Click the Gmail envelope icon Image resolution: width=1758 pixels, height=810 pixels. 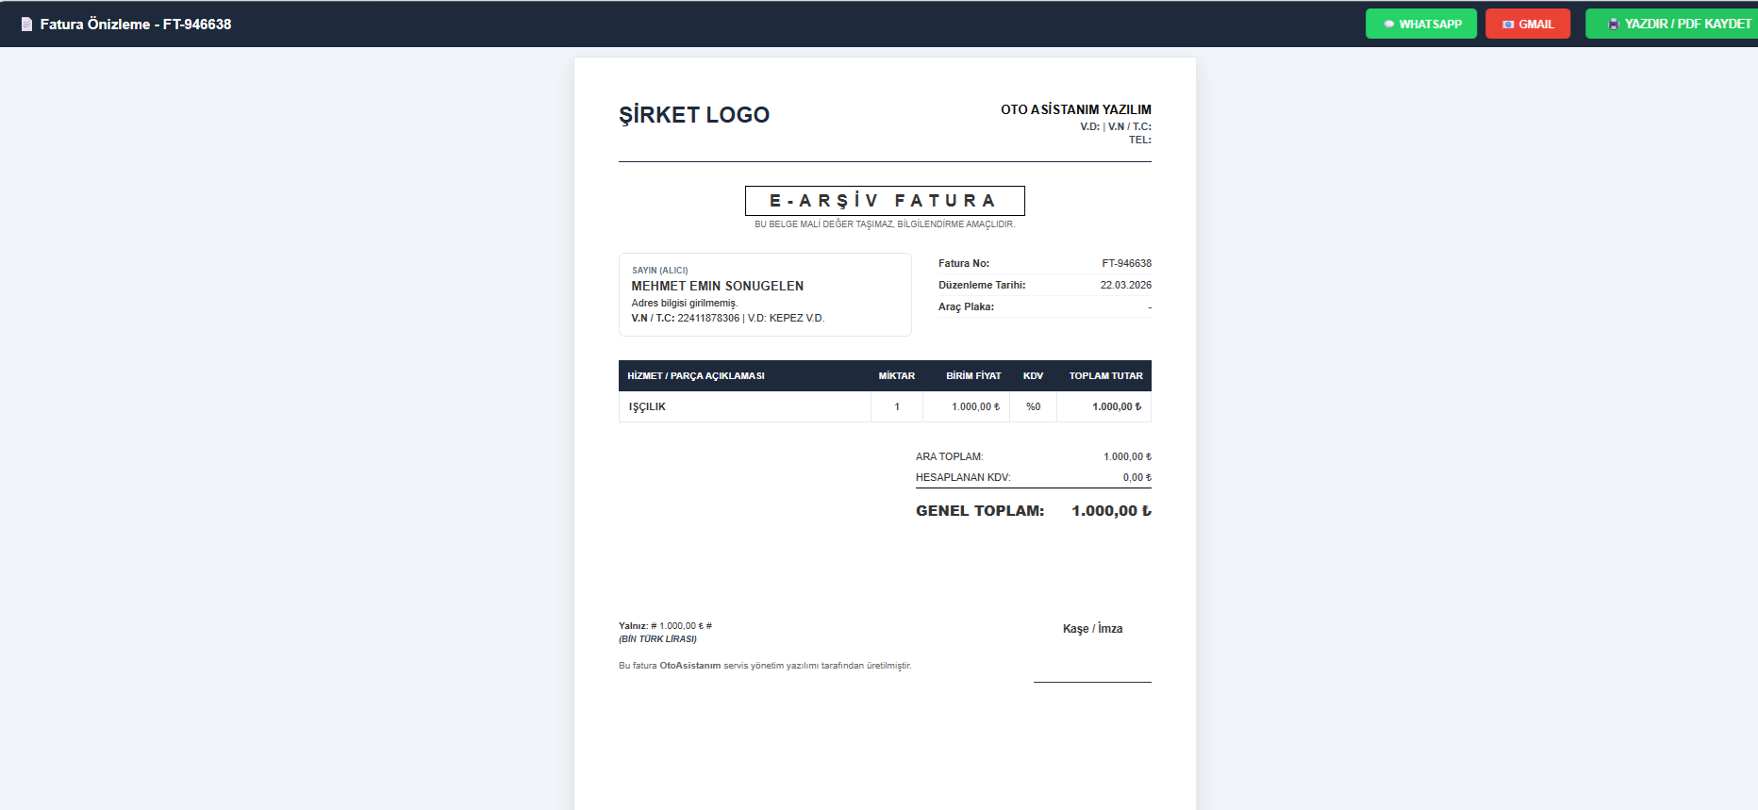1508,25
